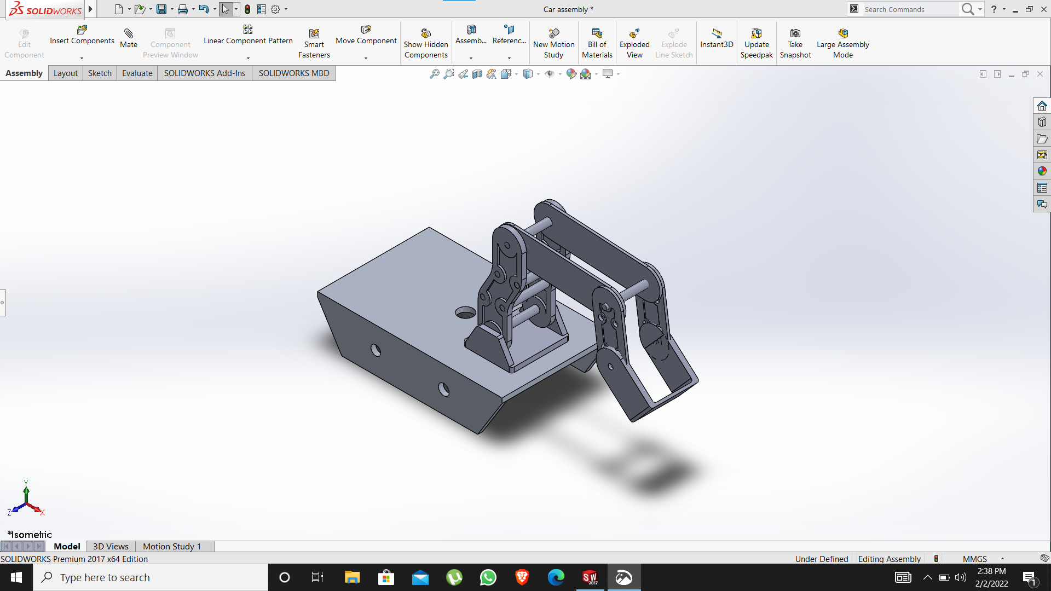Toggle Large Assembly Mode
This screenshot has width=1051, height=591.
843,43
